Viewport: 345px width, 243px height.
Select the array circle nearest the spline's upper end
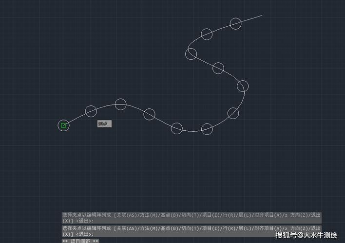pyautogui.click(x=235, y=23)
